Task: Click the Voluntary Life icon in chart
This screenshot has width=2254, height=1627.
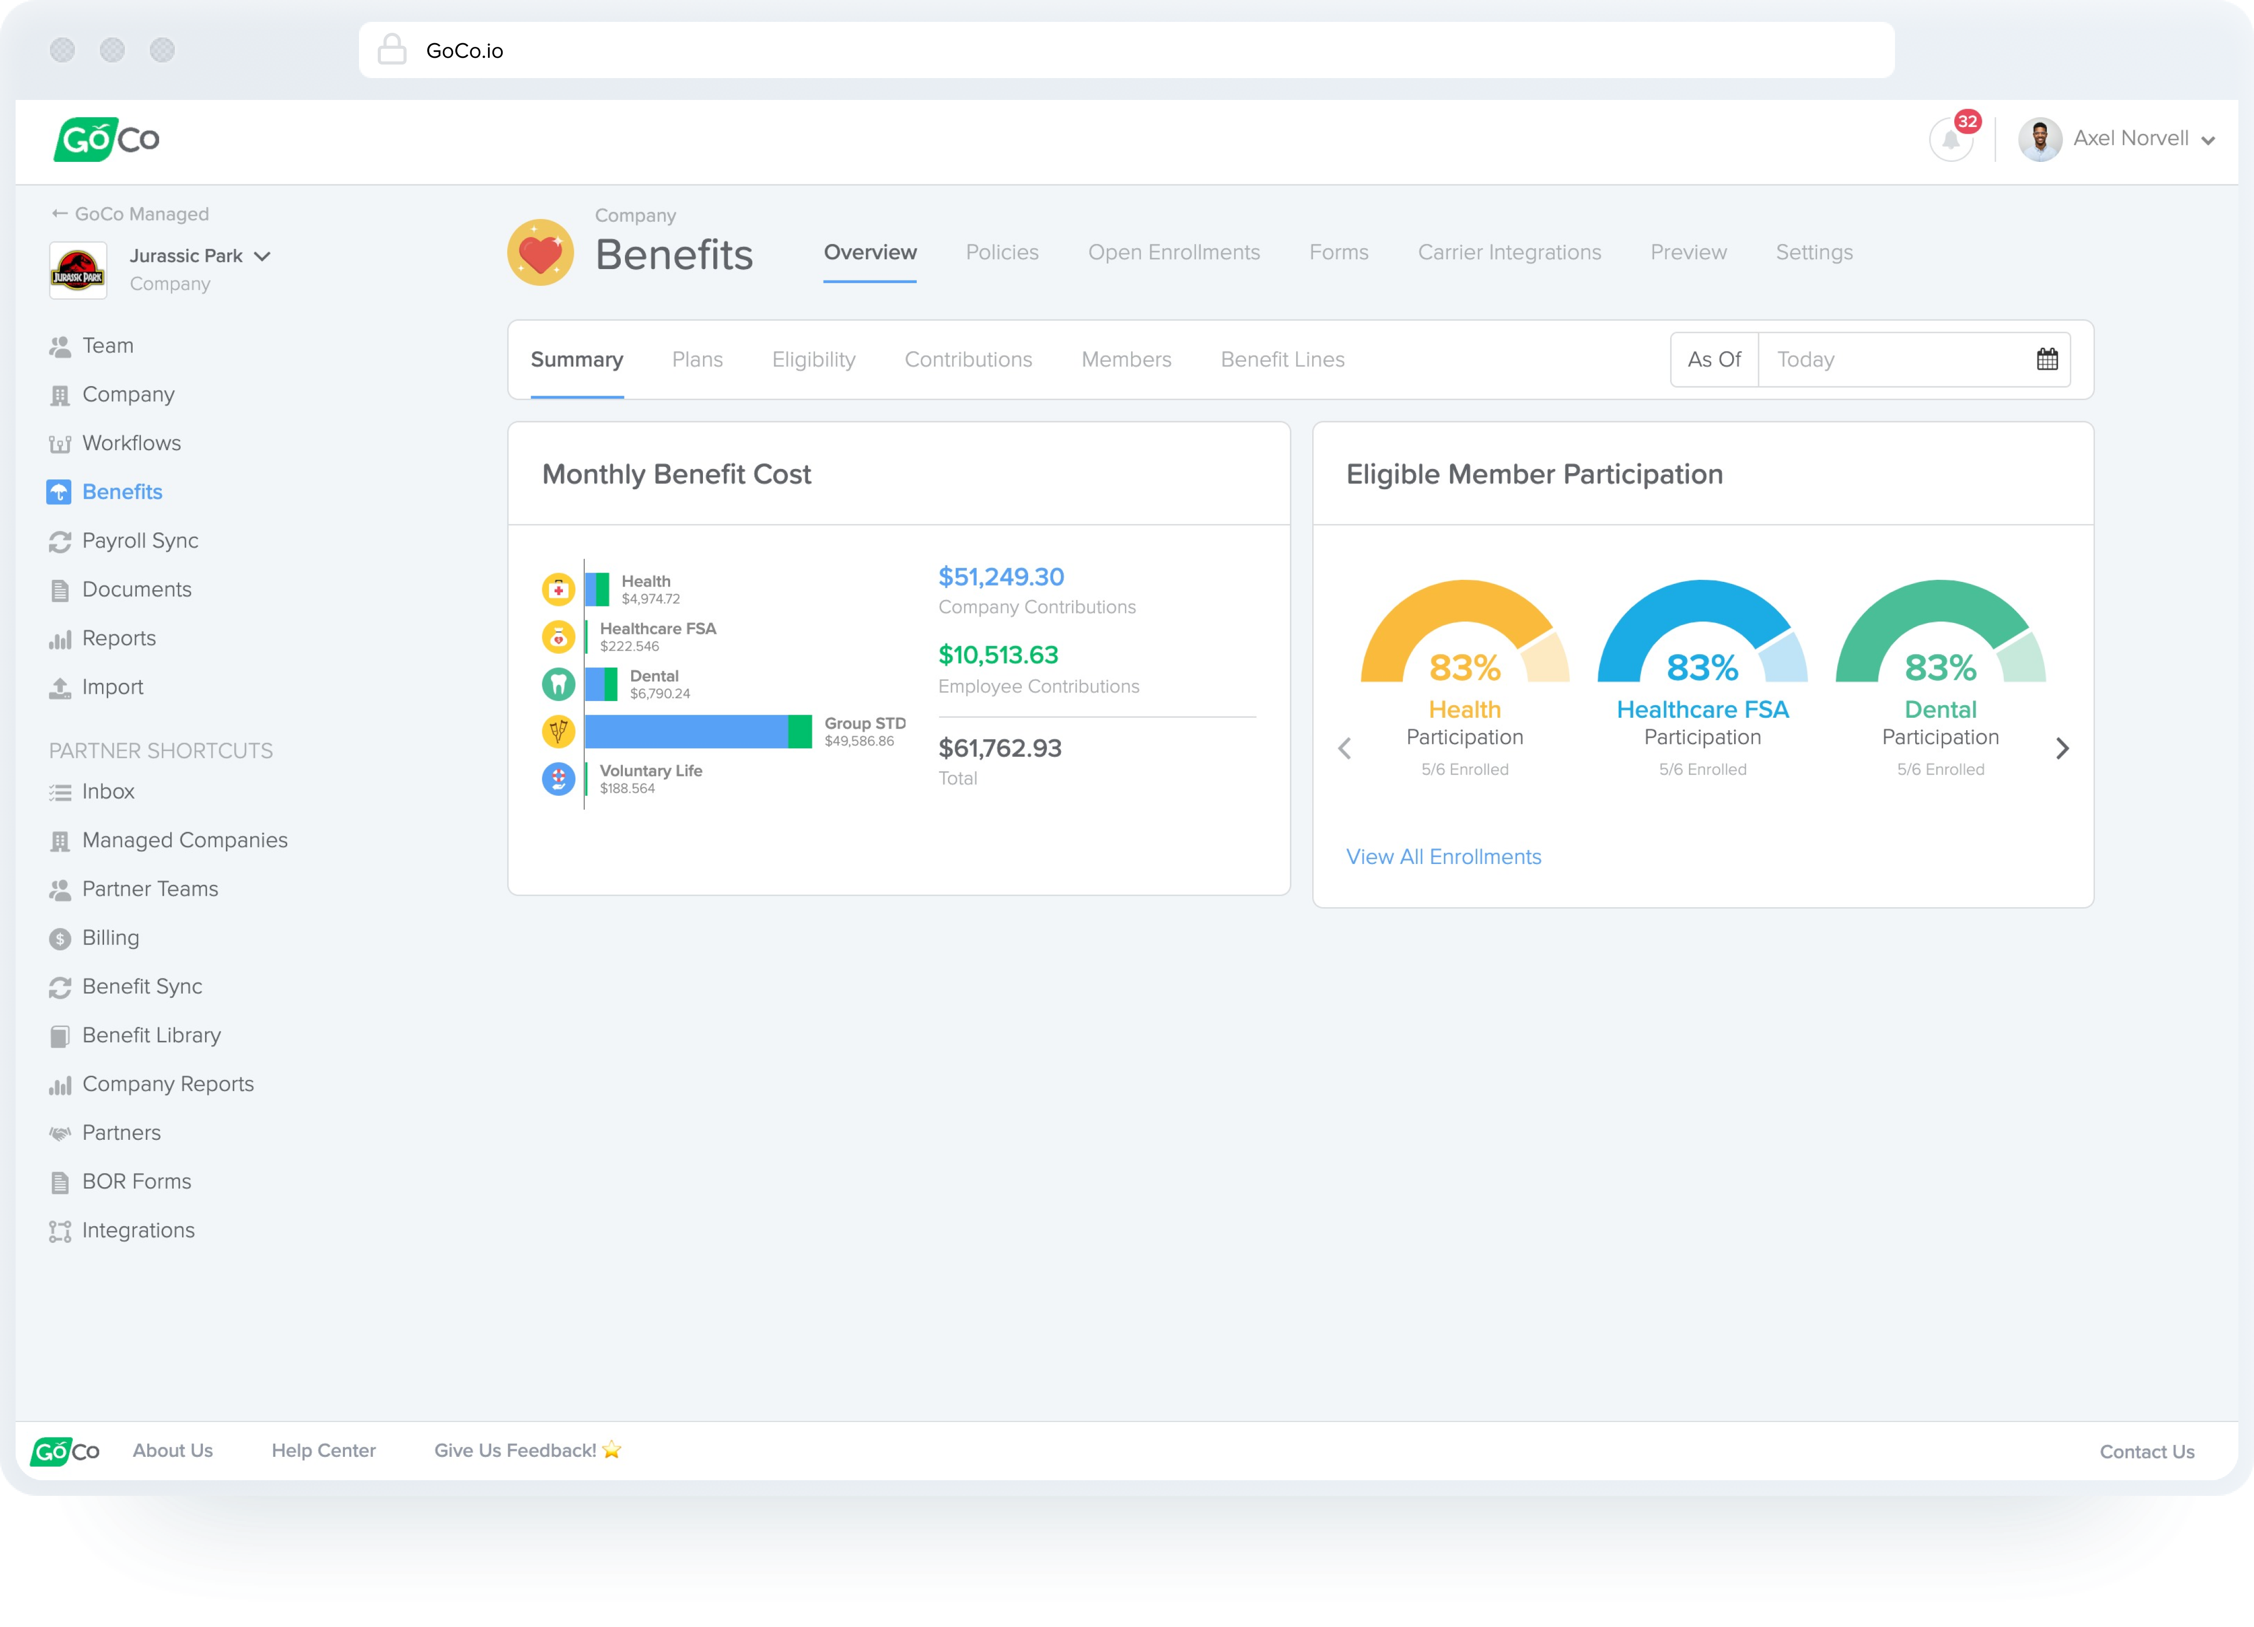Action: (558, 778)
